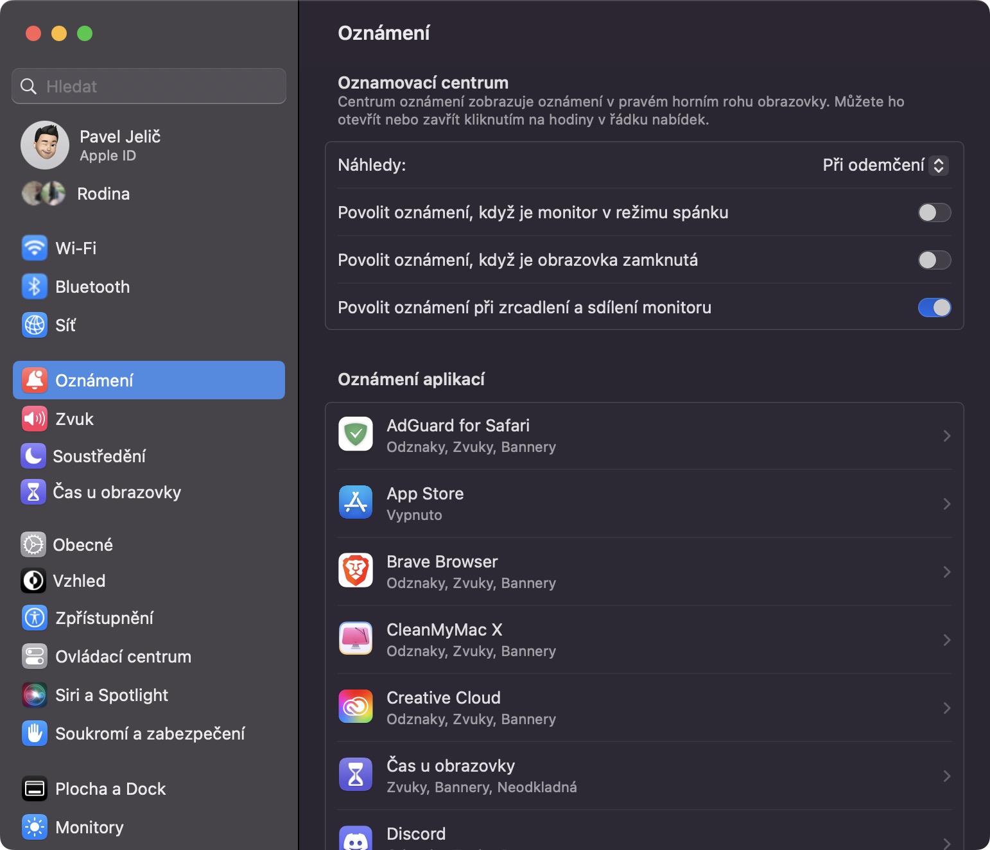Go to Obecné settings section
The image size is (990, 850).
pyautogui.click(x=83, y=544)
